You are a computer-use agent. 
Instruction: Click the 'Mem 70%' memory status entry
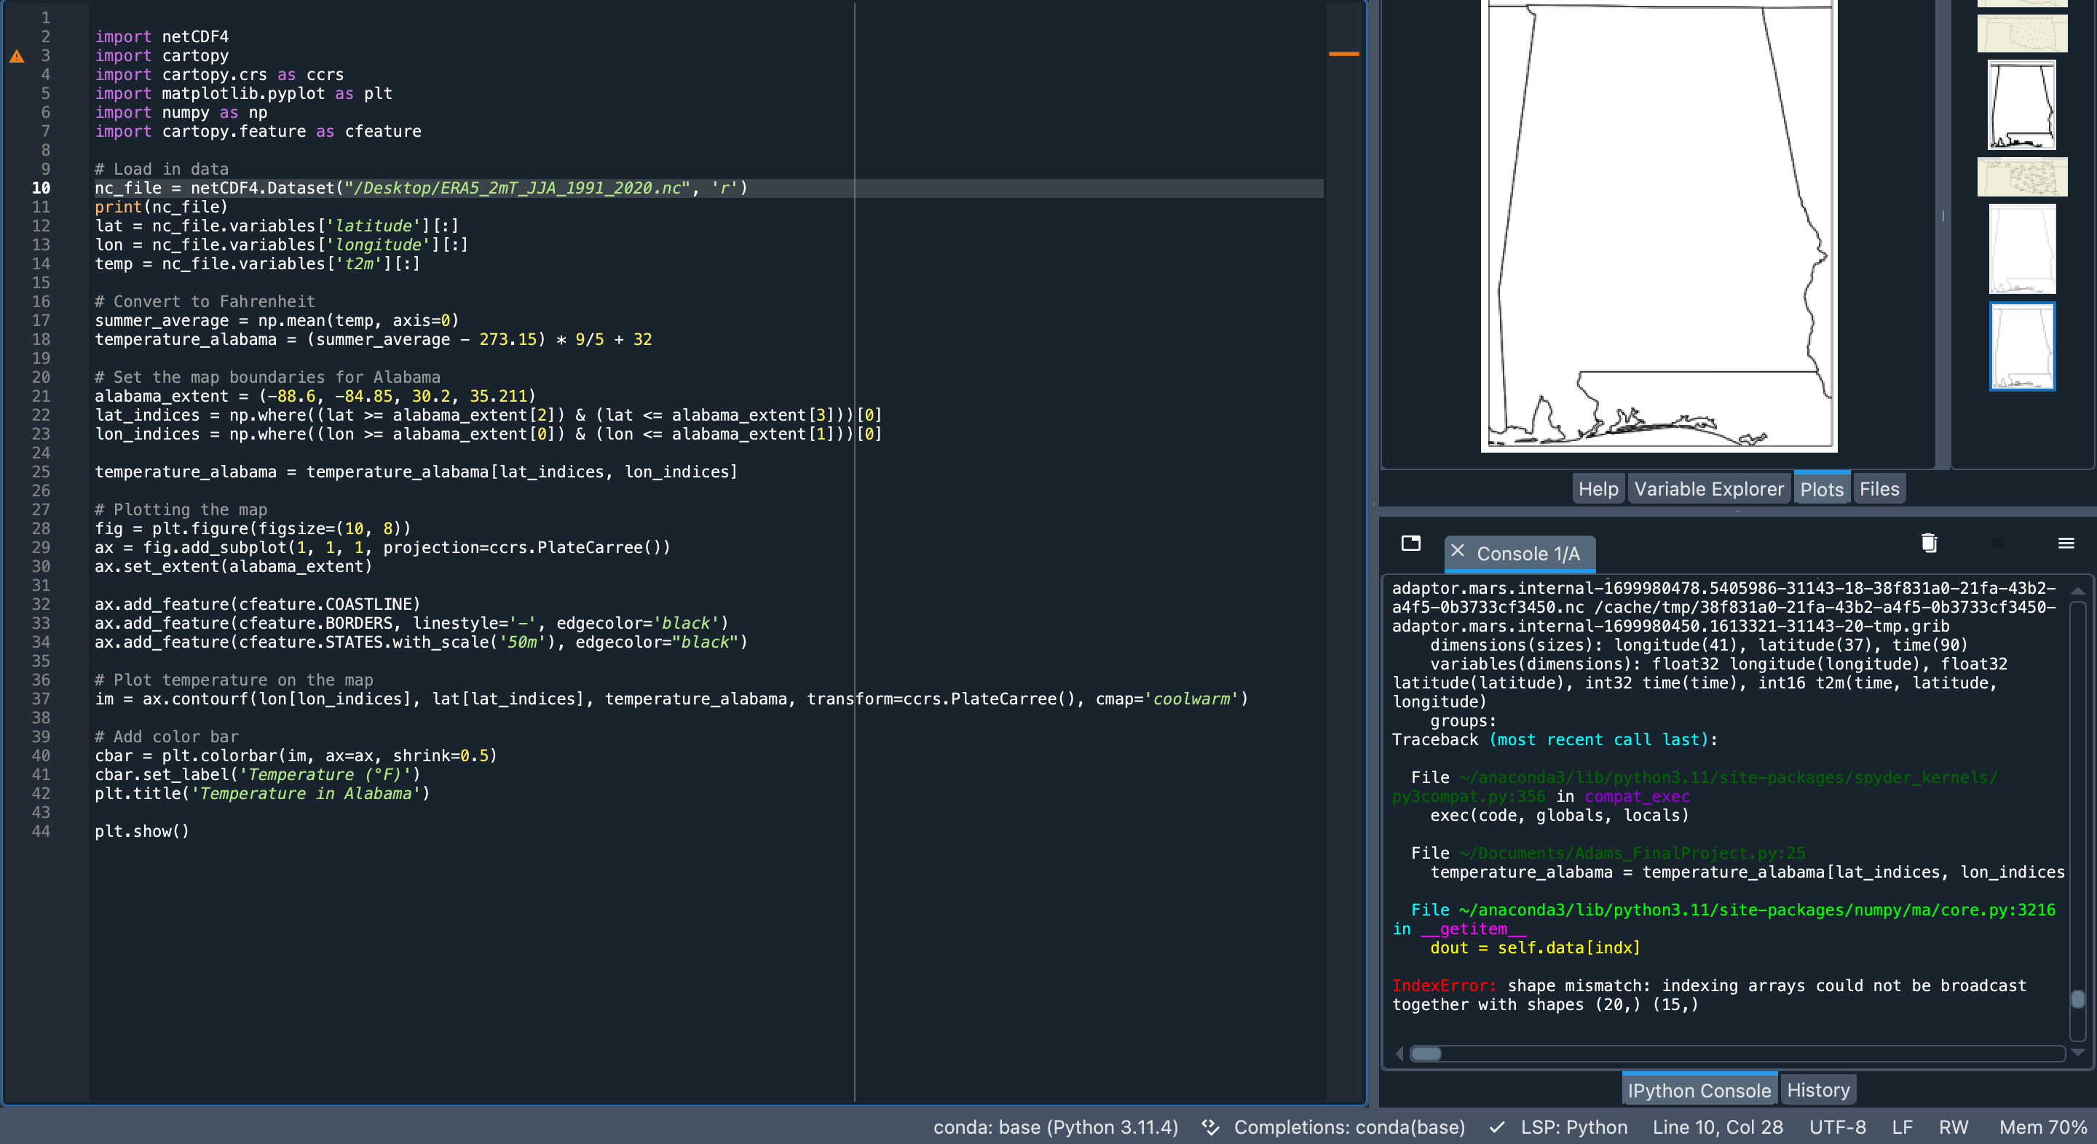(x=2043, y=1127)
